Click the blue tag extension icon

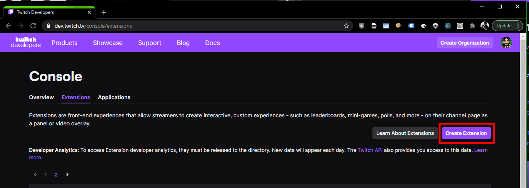click(x=411, y=26)
